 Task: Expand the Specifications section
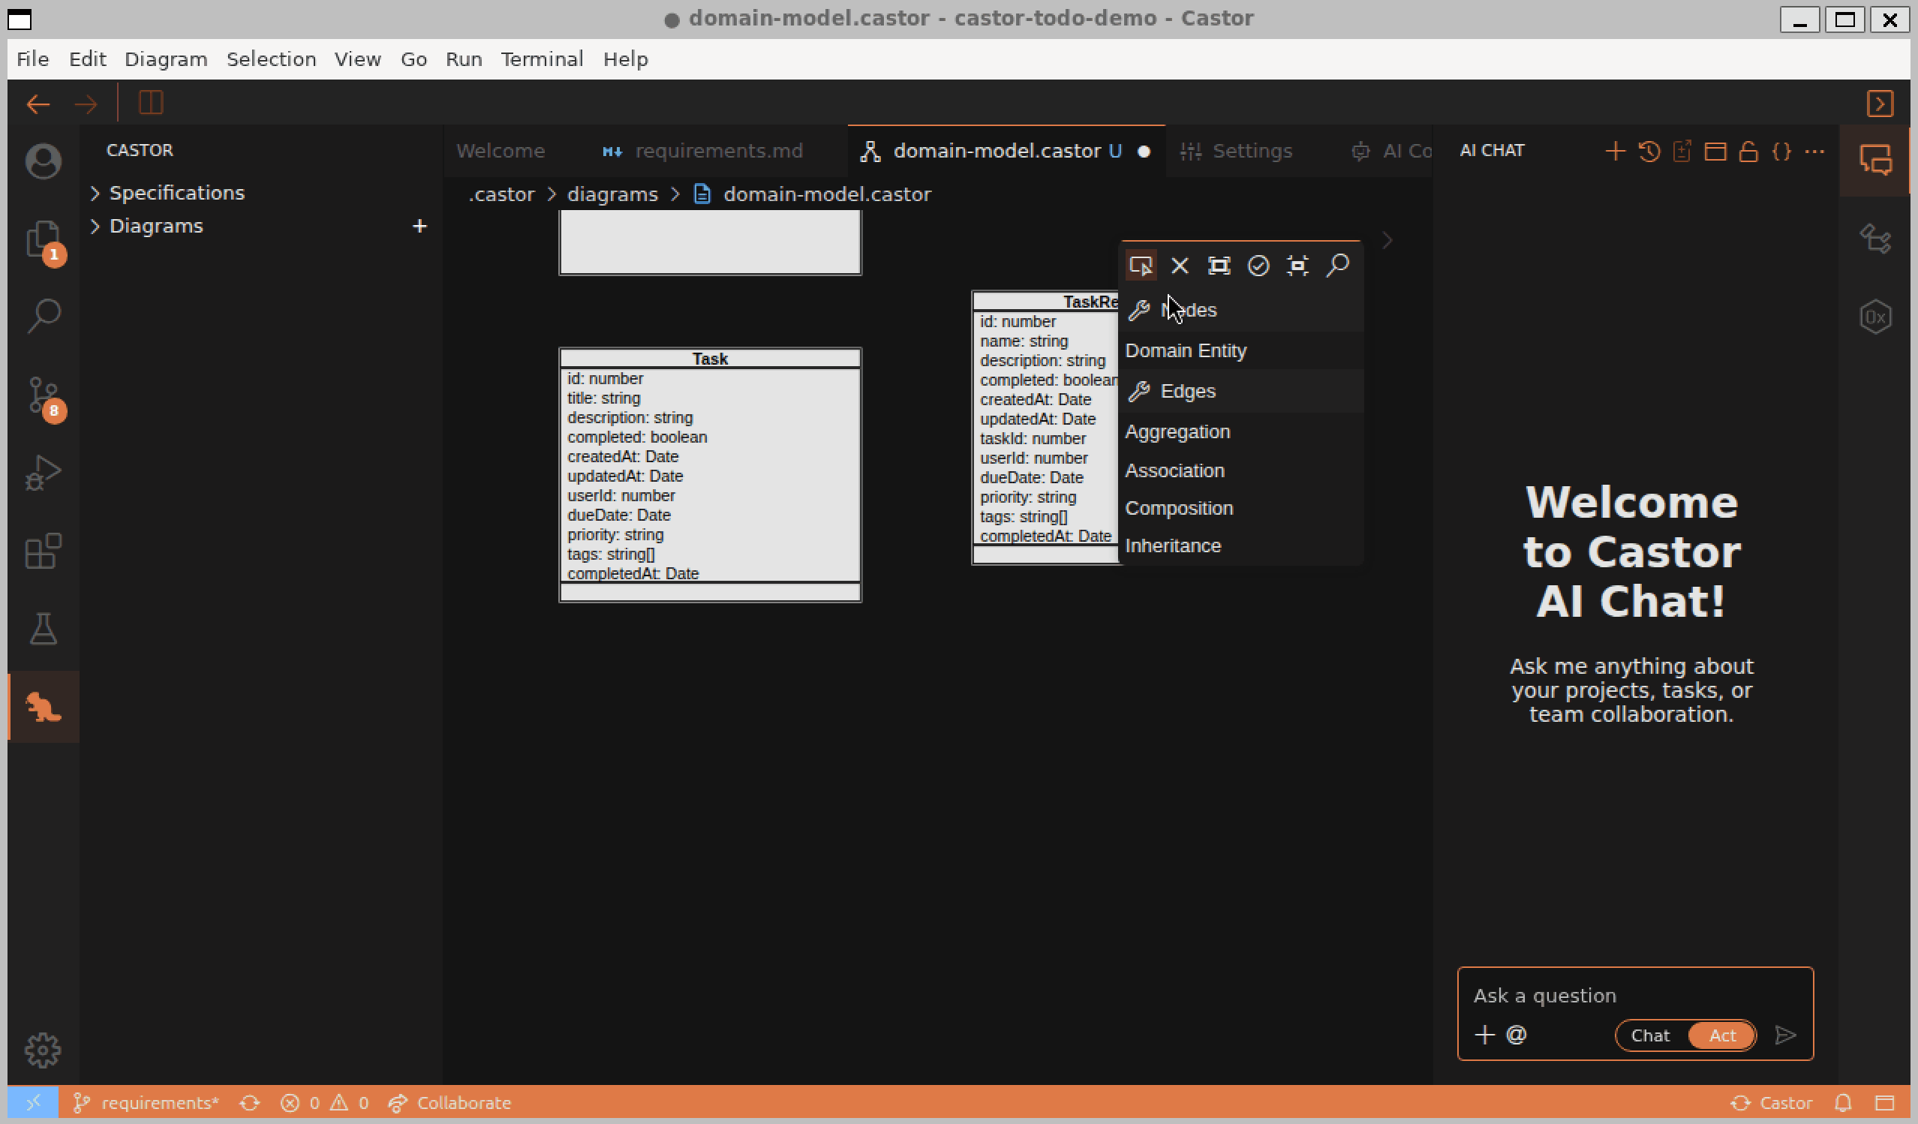coord(177,193)
